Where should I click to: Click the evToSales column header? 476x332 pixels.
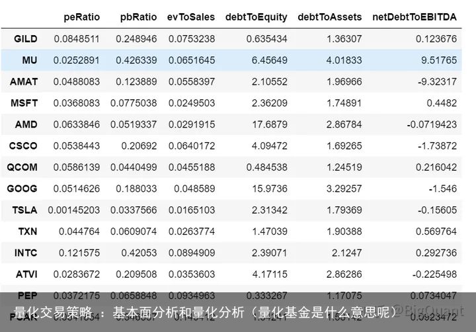pos(191,17)
